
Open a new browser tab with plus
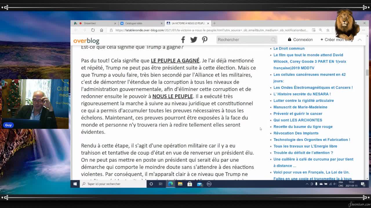pos(214,23)
